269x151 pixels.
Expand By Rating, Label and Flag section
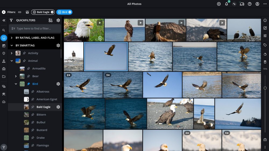[x=12, y=38]
